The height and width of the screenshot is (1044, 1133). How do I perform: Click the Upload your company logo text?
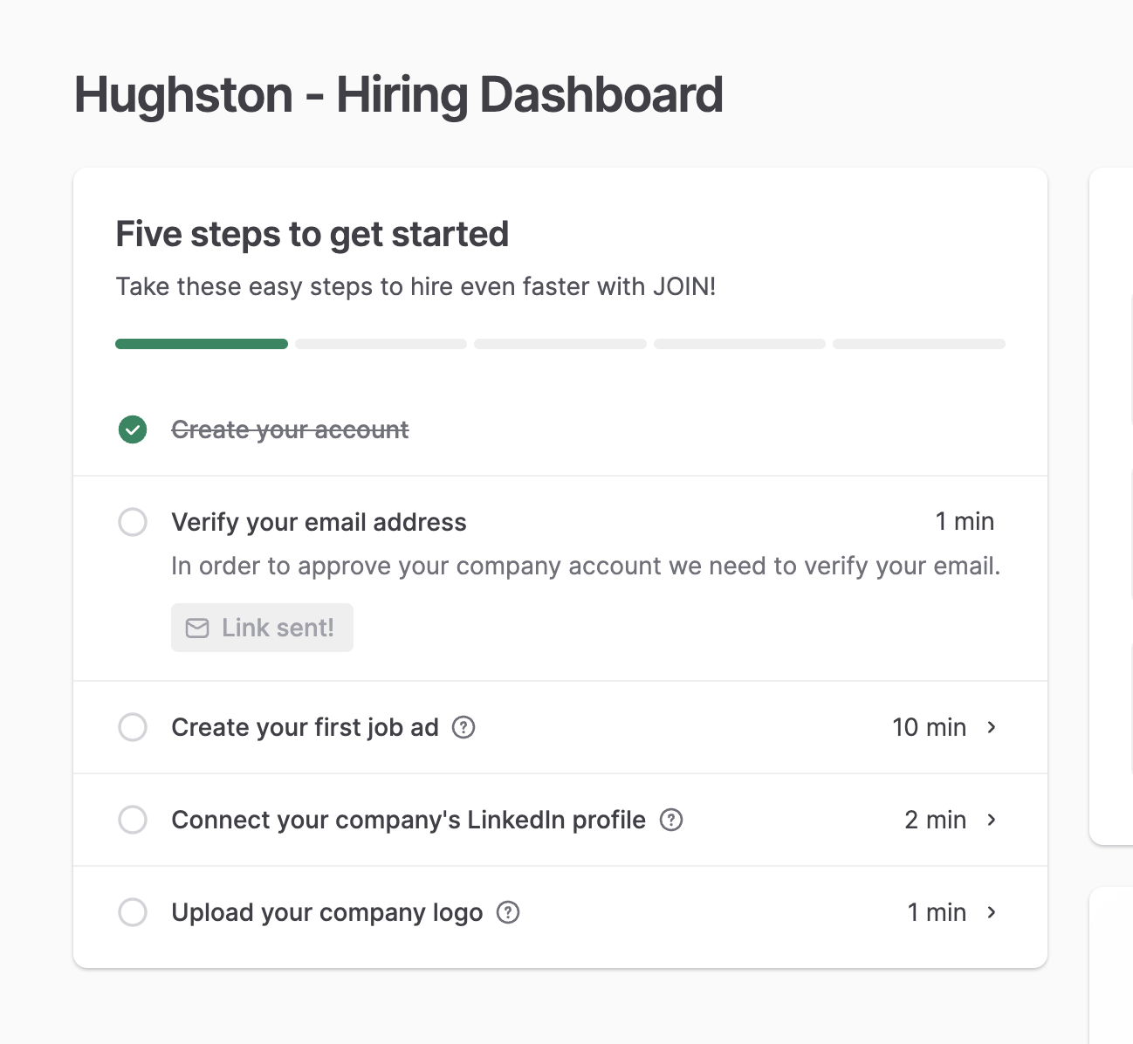[326, 912]
